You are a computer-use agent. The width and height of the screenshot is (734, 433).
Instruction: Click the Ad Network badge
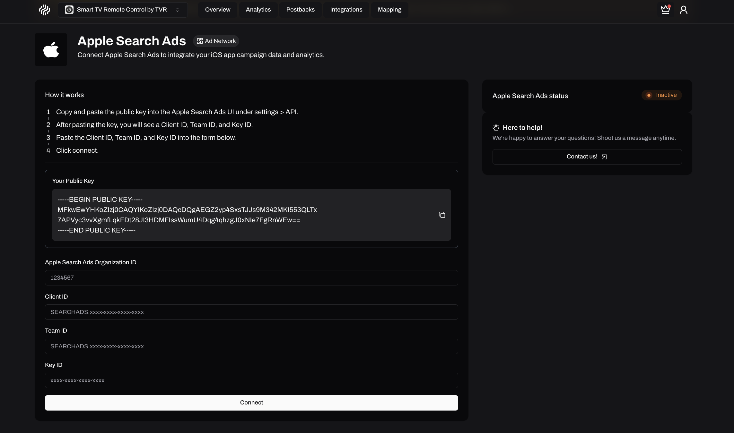coord(216,41)
